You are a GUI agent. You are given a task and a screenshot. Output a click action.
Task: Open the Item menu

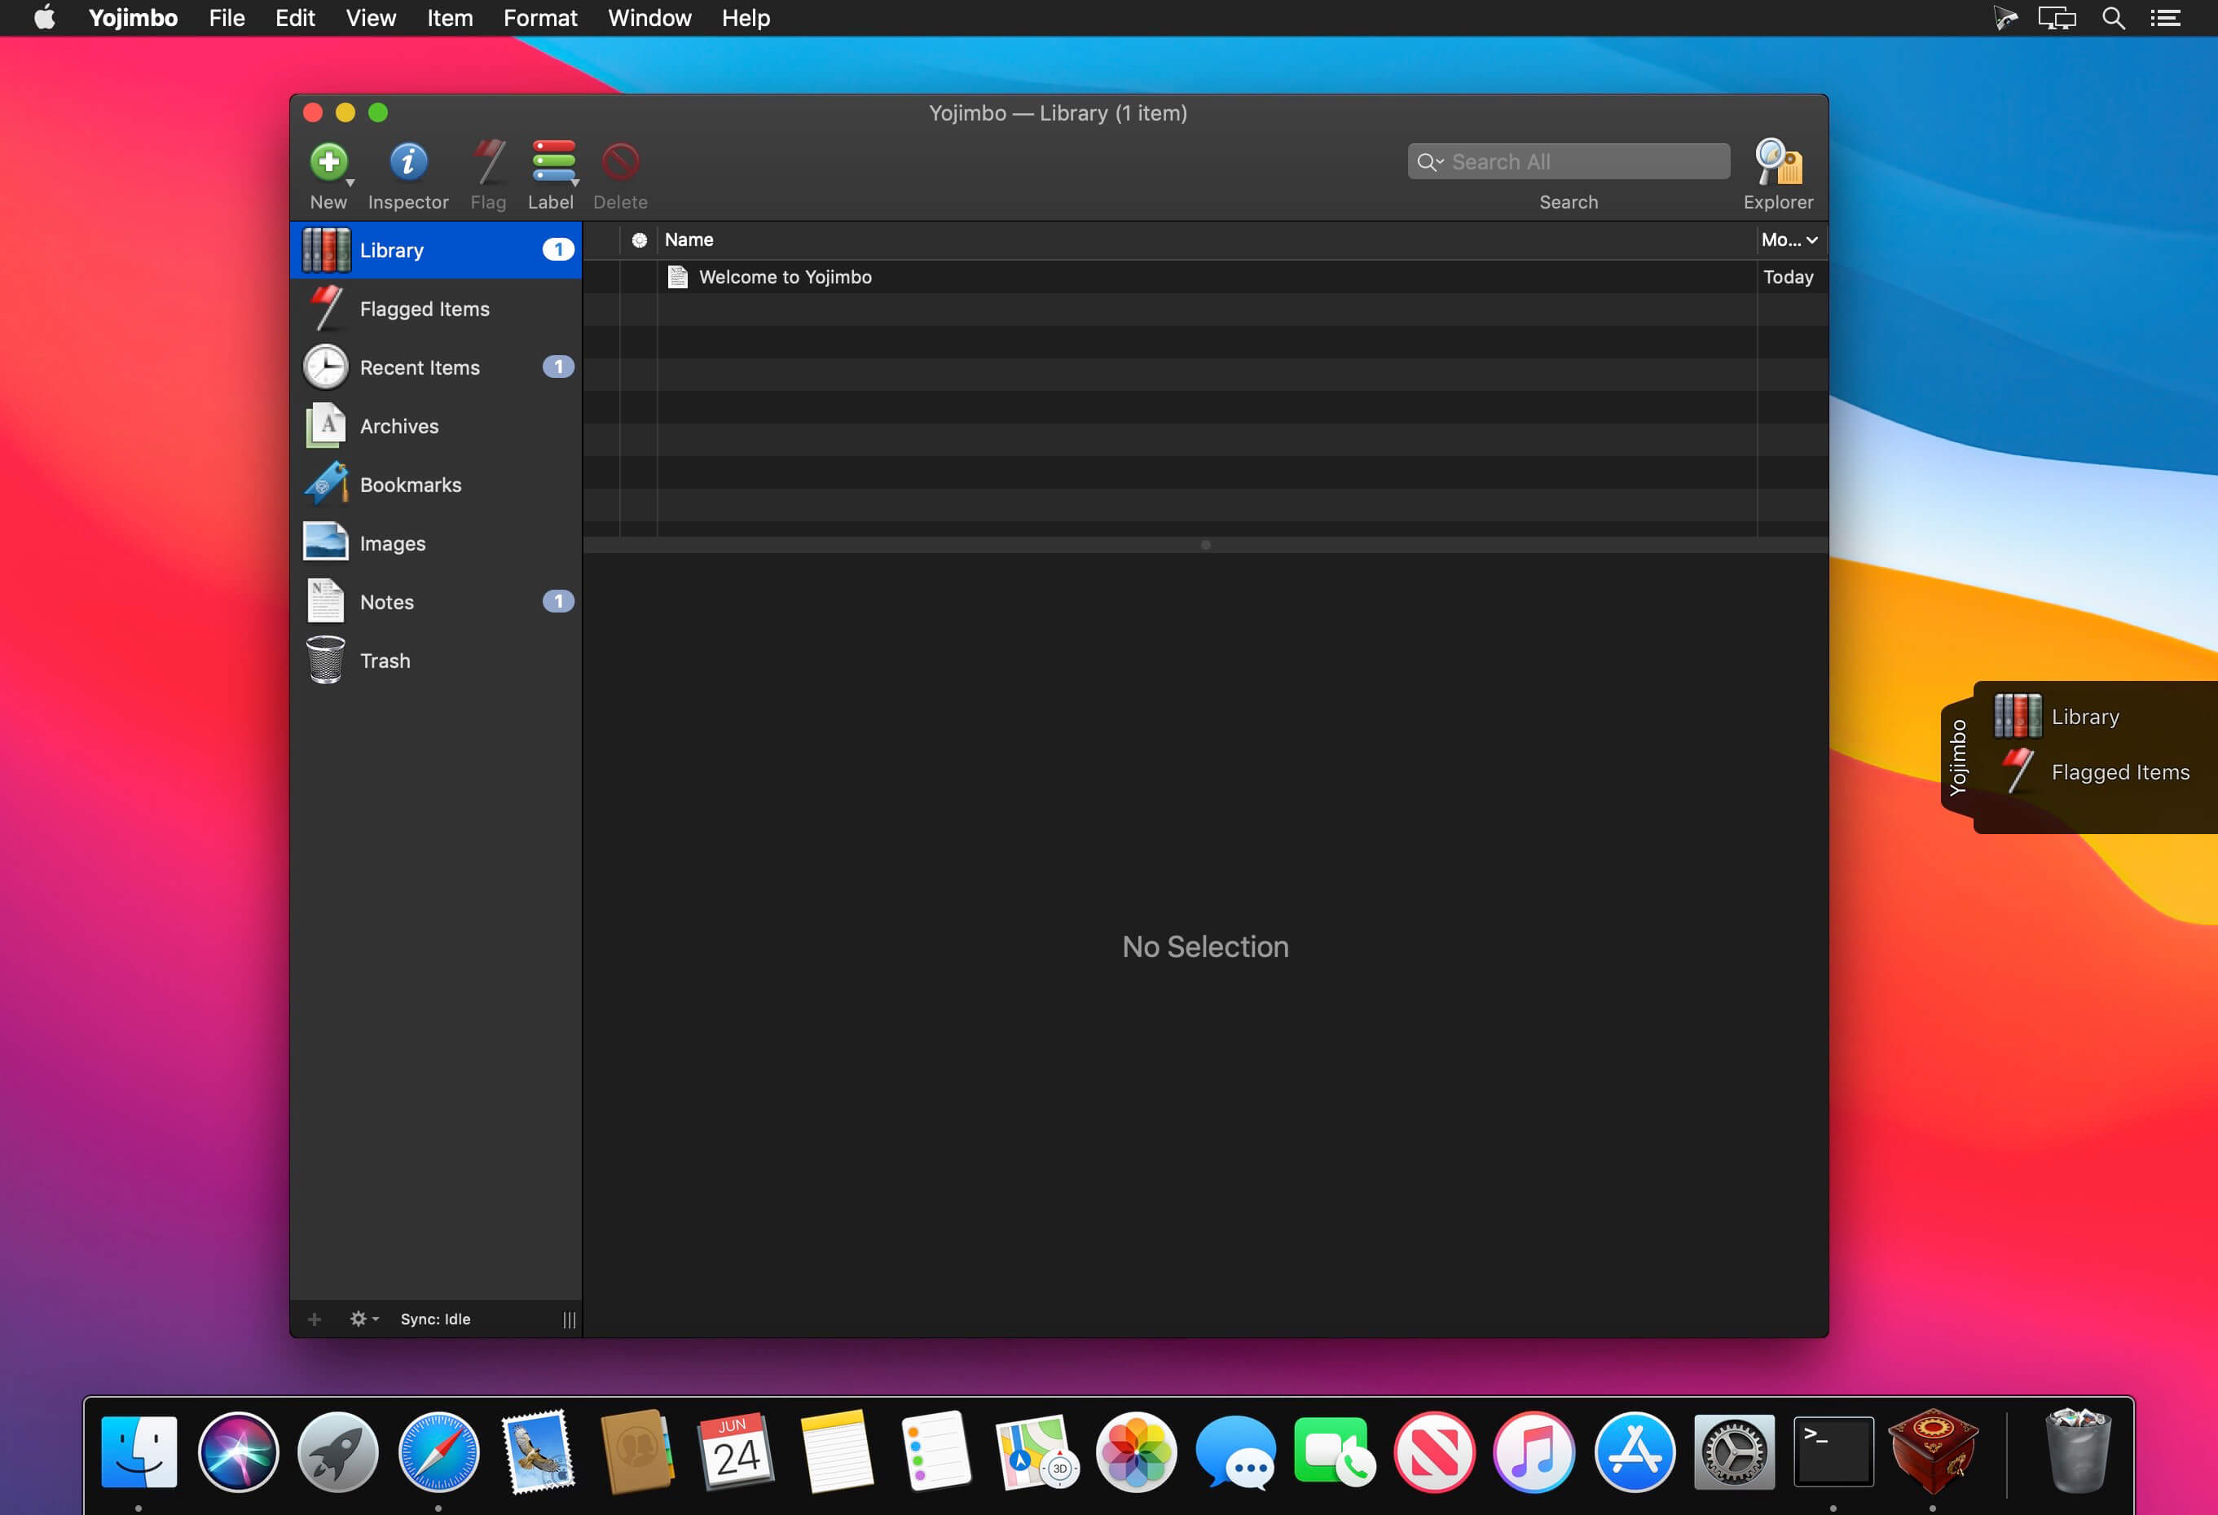pos(450,18)
